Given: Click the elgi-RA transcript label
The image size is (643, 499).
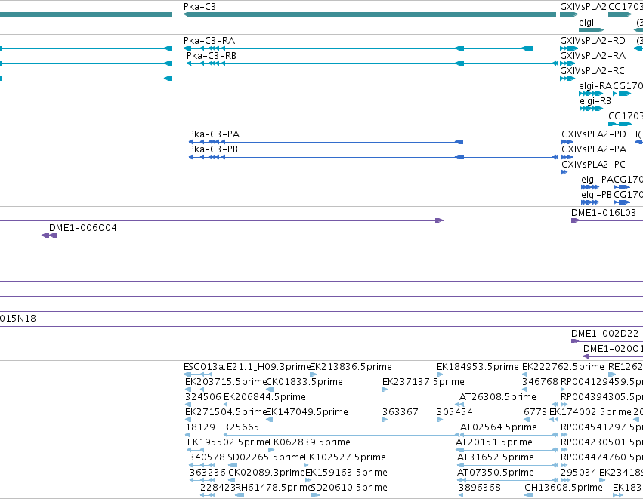Looking at the screenshot, I should (x=595, y=86).
